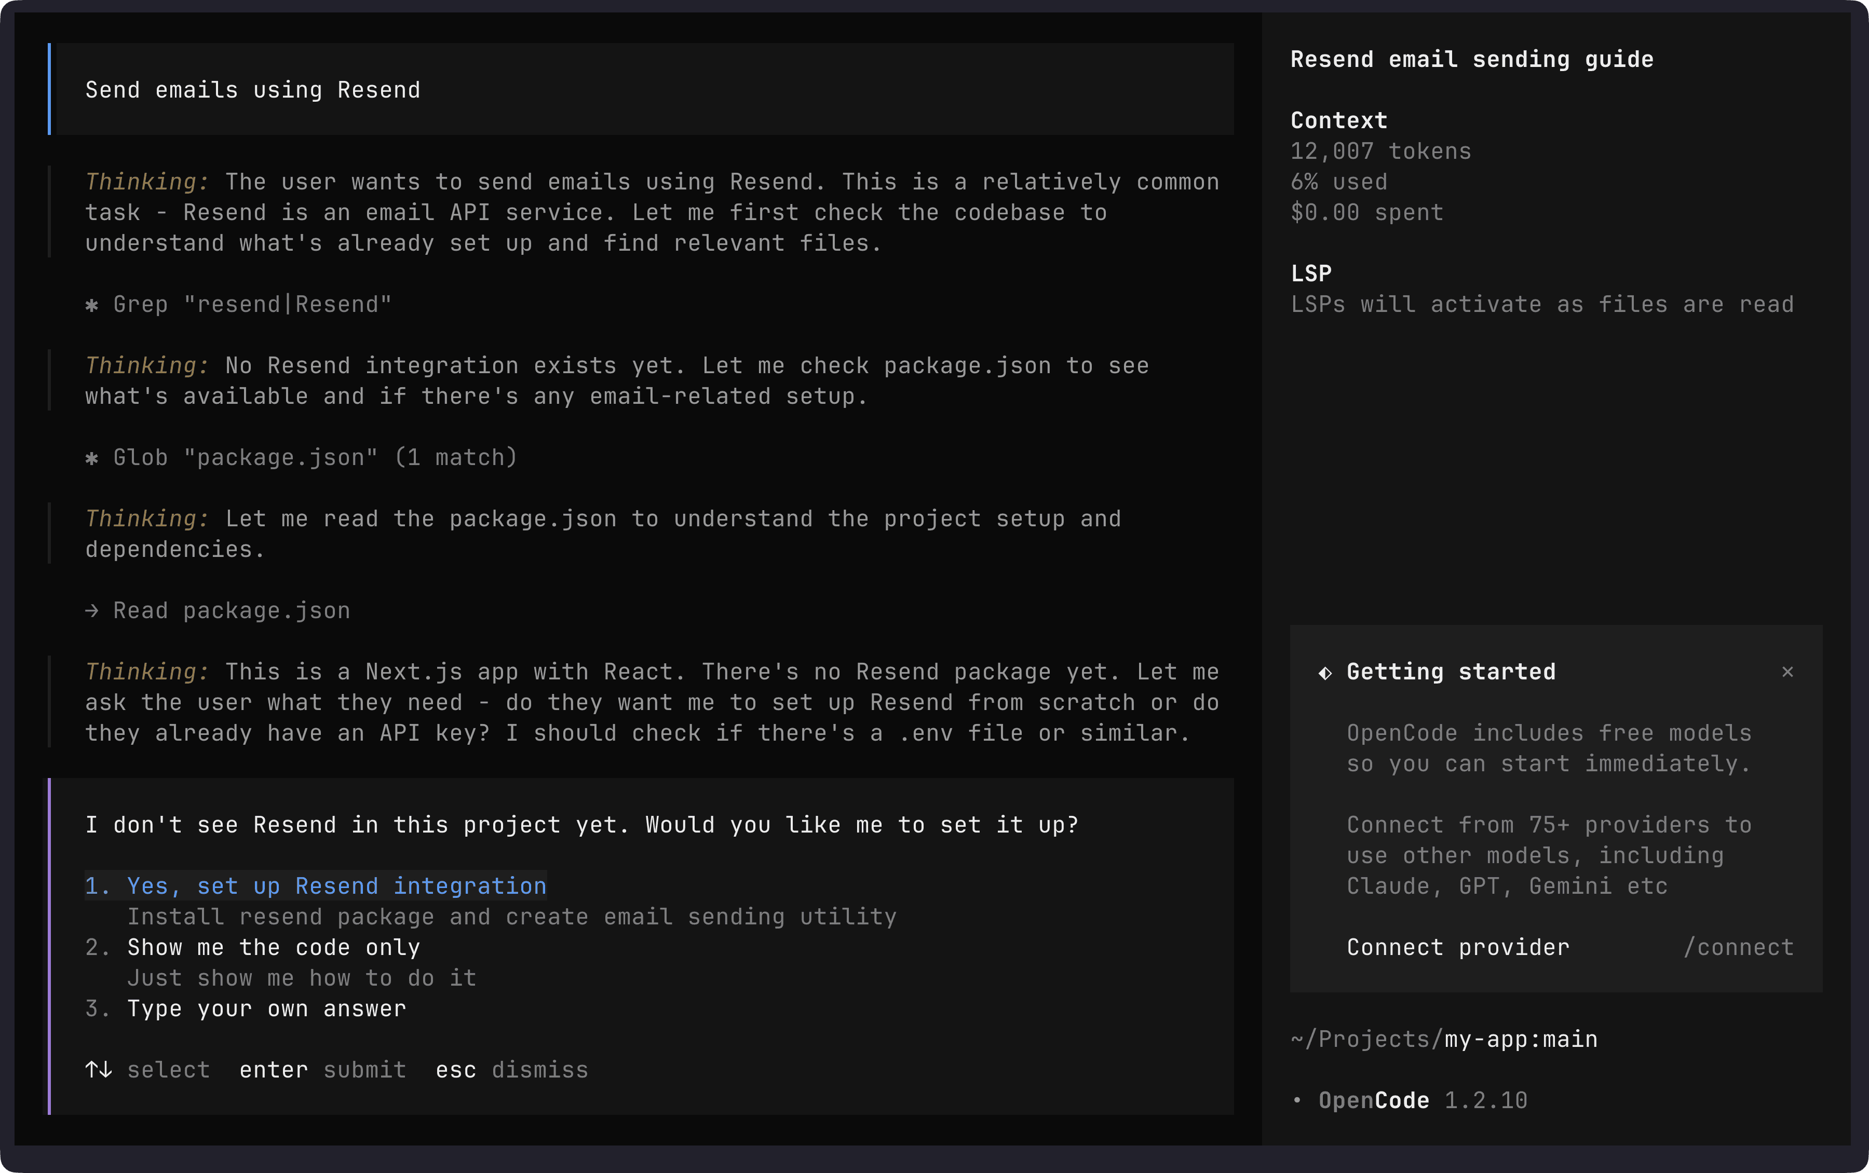This screenshot has width=1869, height=1173.
Task: Click the arrow icon beside Read package.json
Action: coord(93,610)
